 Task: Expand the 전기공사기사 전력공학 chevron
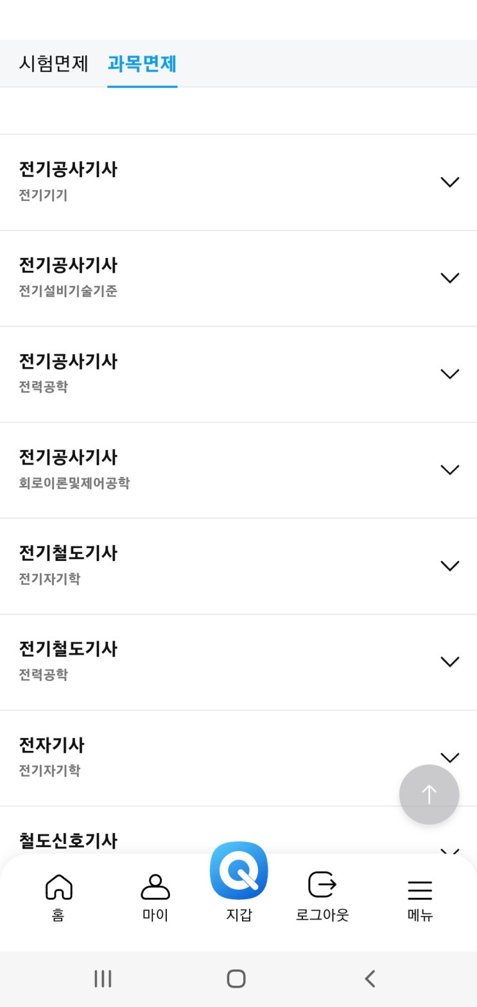[449, 374]
